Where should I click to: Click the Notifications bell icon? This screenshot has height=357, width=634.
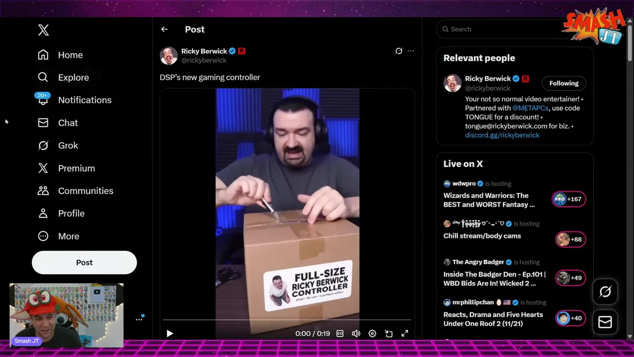click(x=43, y=100)
